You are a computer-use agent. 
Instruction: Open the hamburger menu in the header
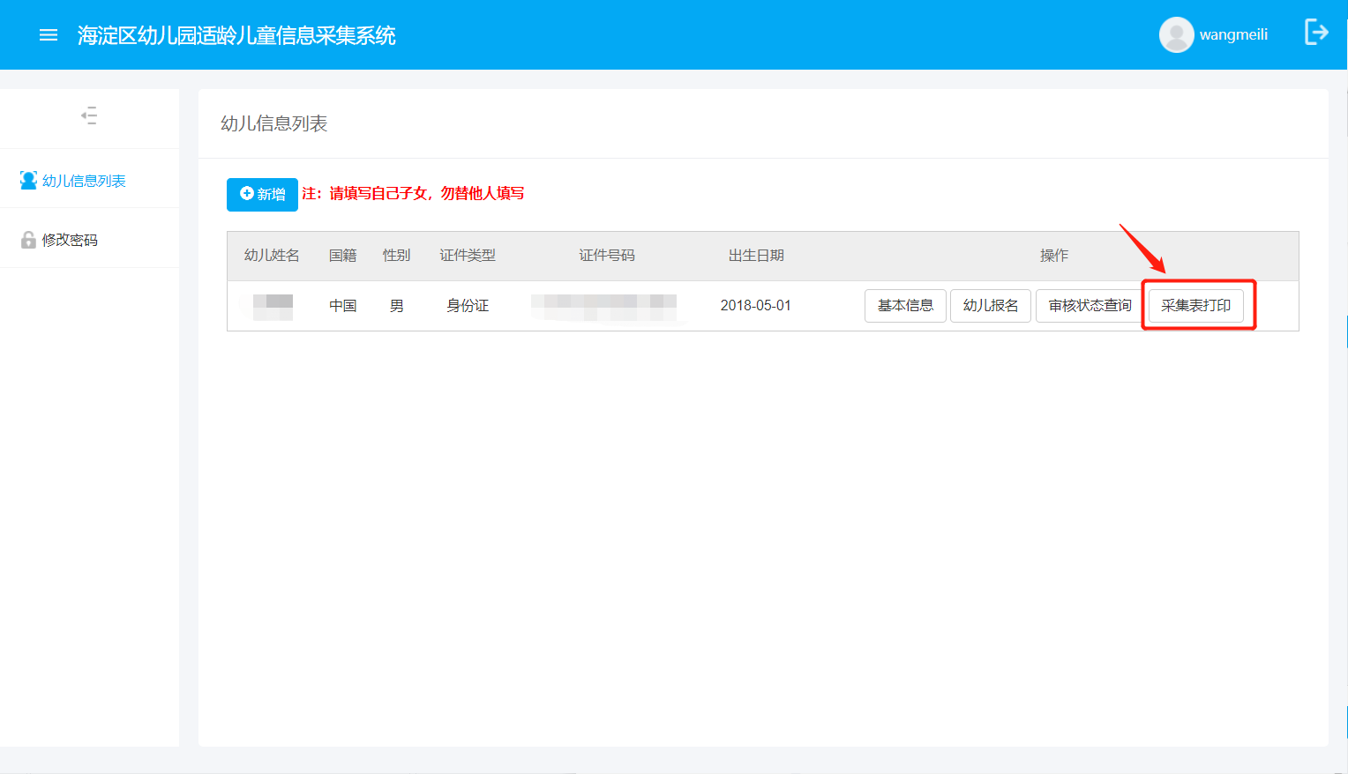coord(49,35)
